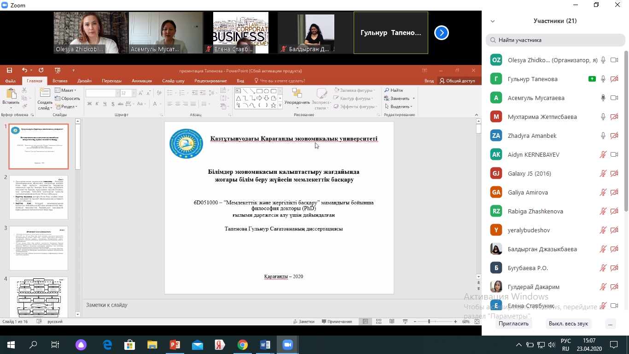Toggle the video icon for Galiya Amirova

(614, 192)
